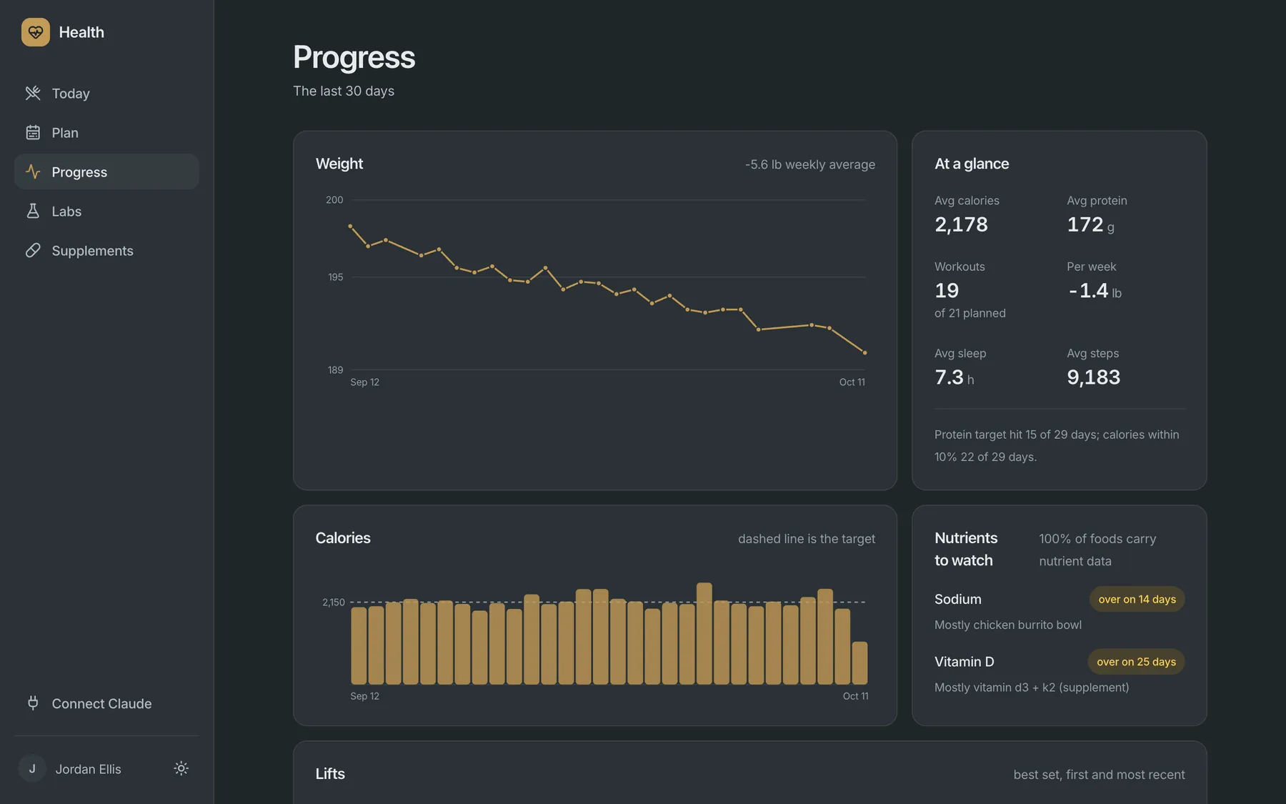Viewport: 1286px width, 804px height.
Task: Click the Health heart logo icon
Action: coord(36,32)
